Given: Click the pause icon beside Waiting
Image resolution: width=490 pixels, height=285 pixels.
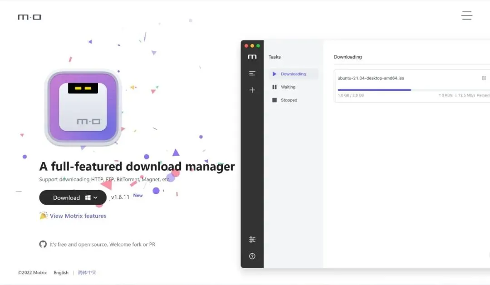Looking at the screenshot, I should [x=274, y=87].
